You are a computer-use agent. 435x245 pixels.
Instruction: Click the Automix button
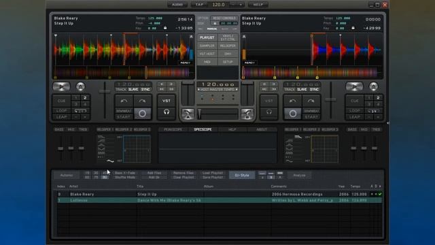coord(67,176)
